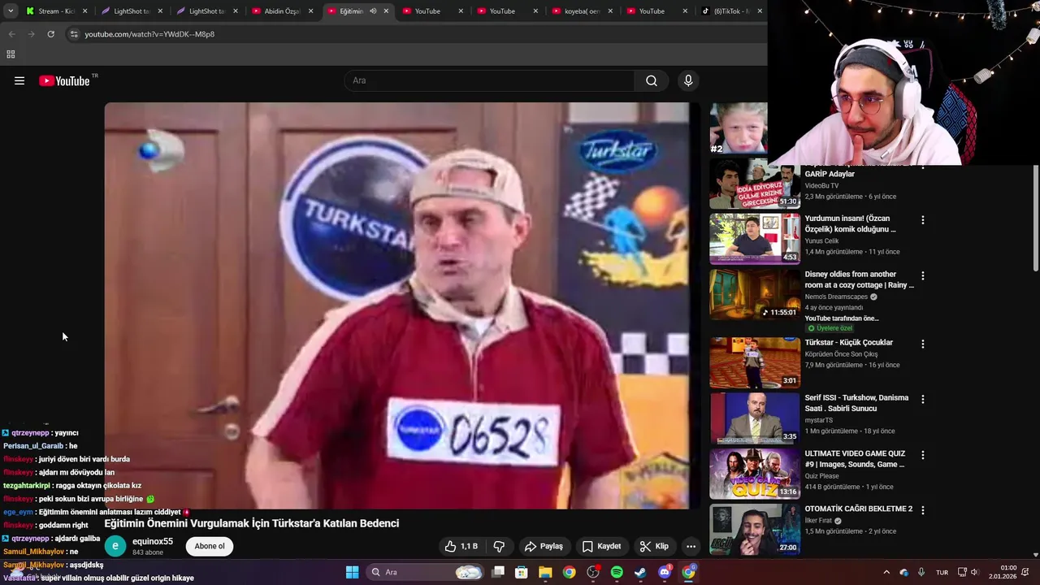The image size is (1040, 585).
Task: Open Discord from the taskbar
Action: [x=665, y=572]
